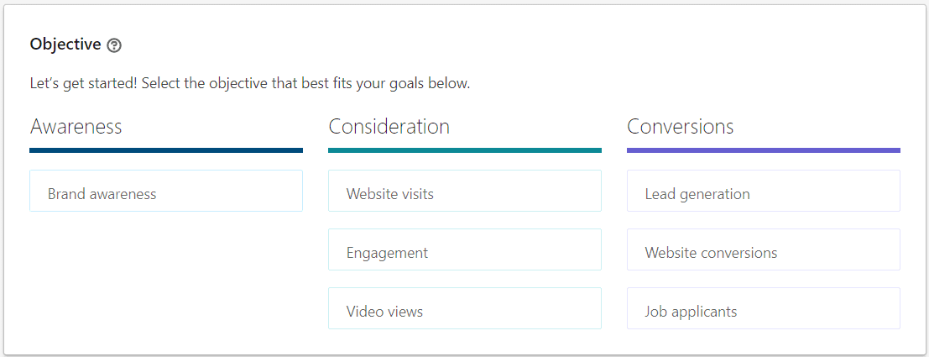Click the "Select the objective that best fits" sentence
The image size is (929, 357).
(249, 83)
